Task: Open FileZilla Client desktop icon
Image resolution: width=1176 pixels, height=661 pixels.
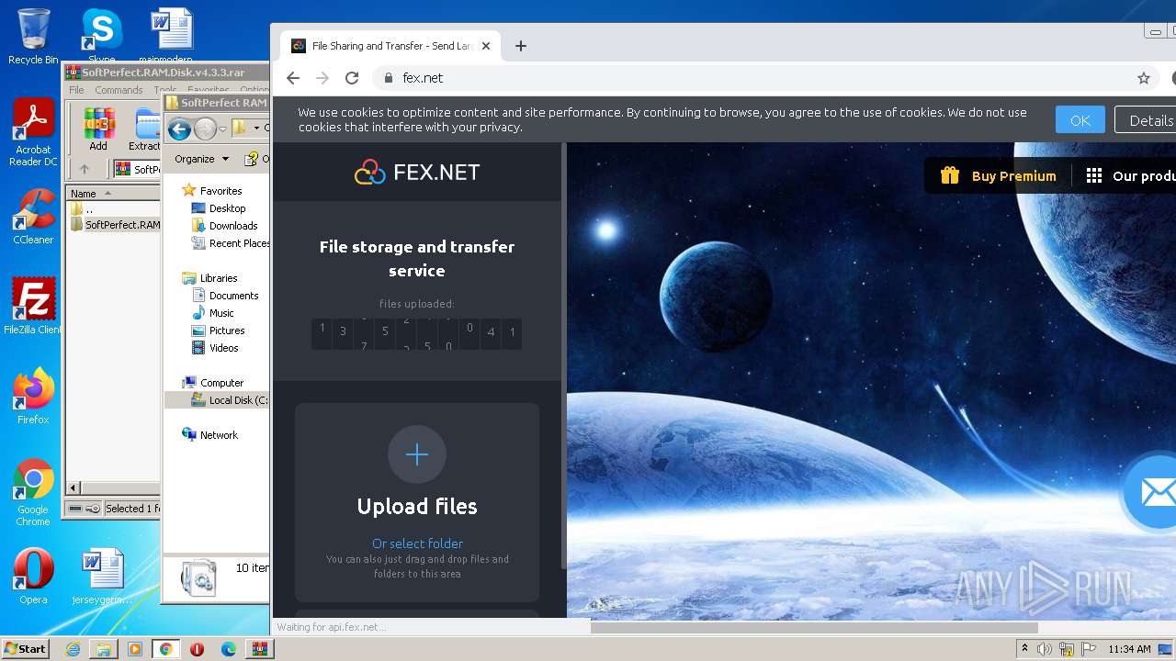Action: (33, 307)
